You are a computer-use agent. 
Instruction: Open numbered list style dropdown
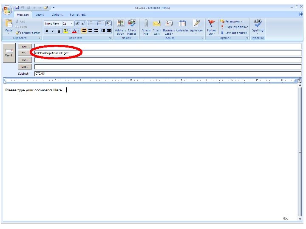pyautogui.click(x=103, y=23)
